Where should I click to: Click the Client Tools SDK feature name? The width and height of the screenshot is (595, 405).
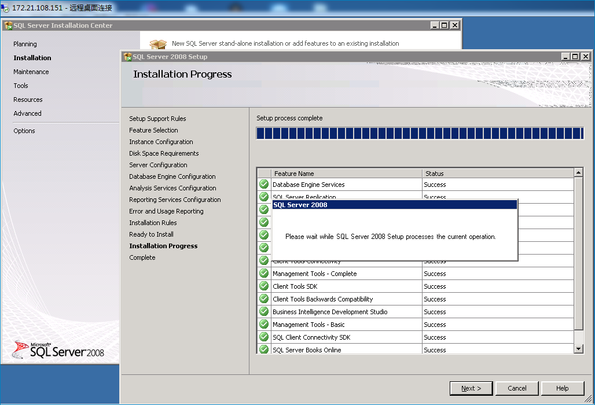(295, 286)
